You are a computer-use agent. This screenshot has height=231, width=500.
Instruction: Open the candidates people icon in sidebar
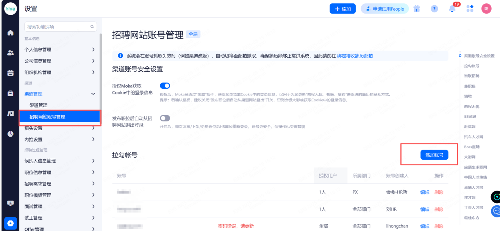[x=11, y=53]
